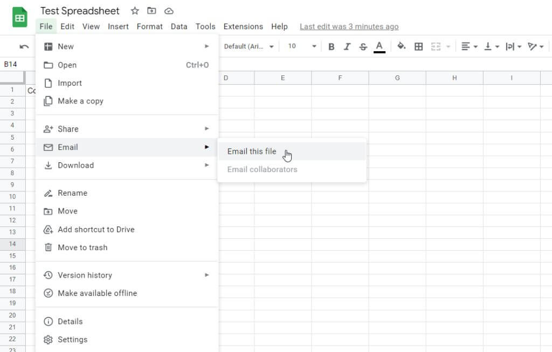Select column H header

(x=454, y=78)
